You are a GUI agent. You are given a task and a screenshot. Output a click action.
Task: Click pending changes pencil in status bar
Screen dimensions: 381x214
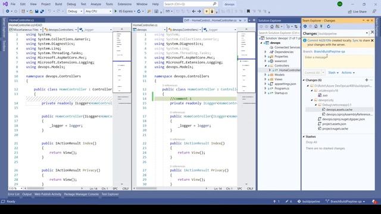click(289, 202)
